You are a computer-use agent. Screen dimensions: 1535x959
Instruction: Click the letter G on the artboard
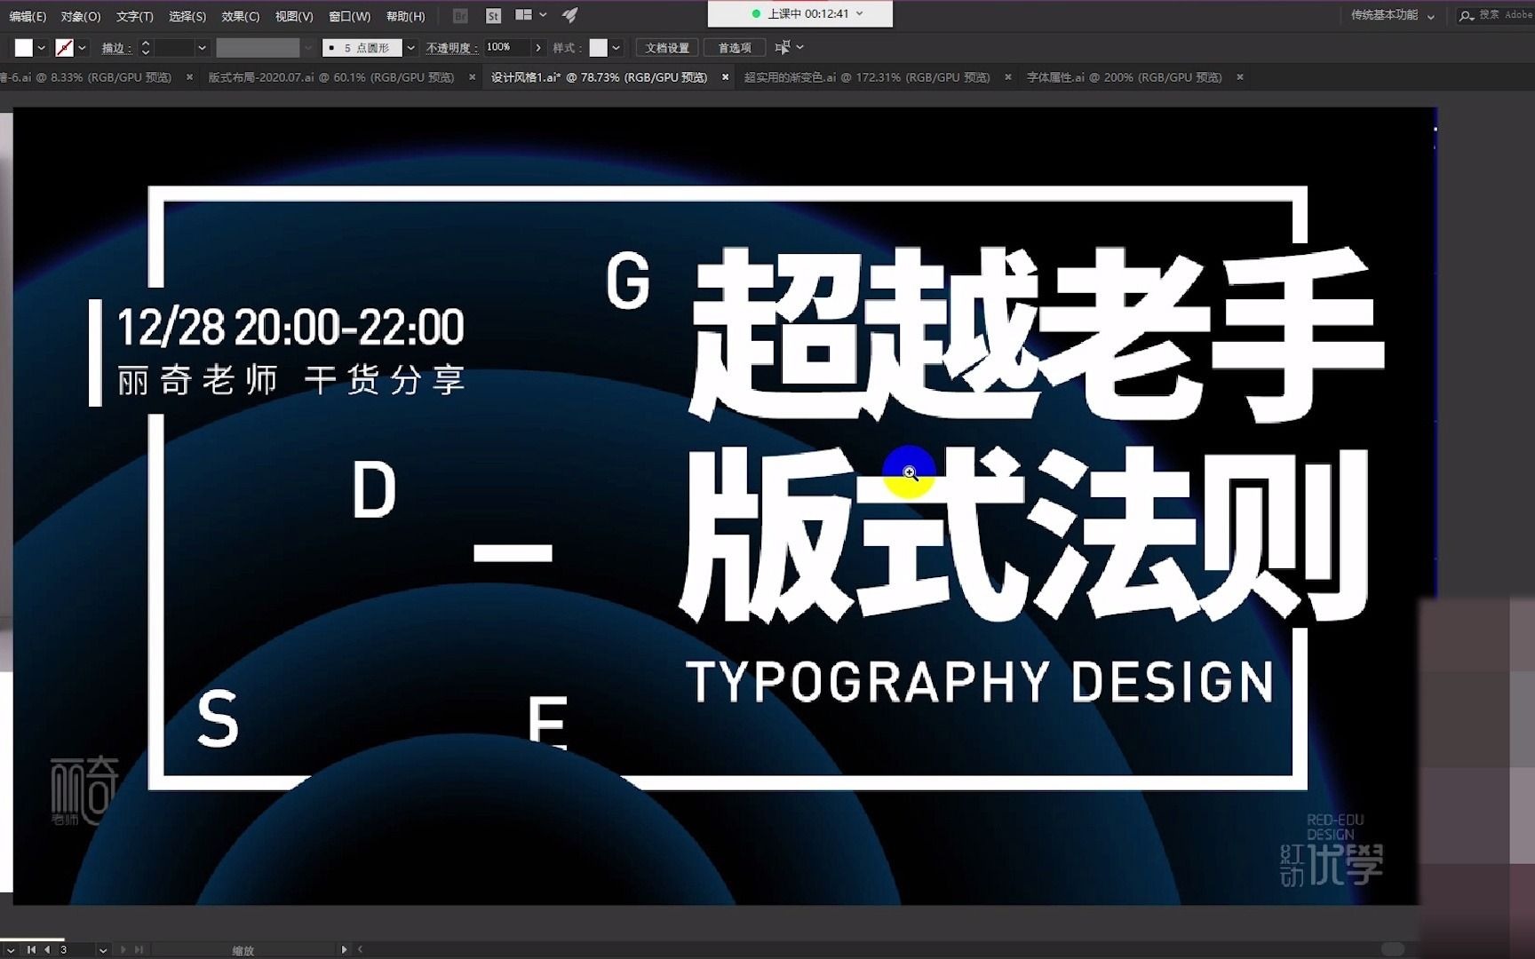pyautogui.click(x=628, y=280)
